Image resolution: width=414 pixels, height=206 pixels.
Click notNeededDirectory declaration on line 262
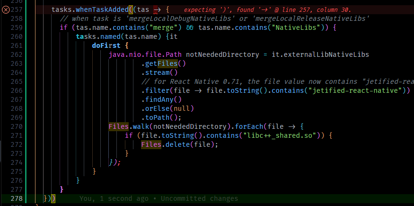(x=222, y=54)
